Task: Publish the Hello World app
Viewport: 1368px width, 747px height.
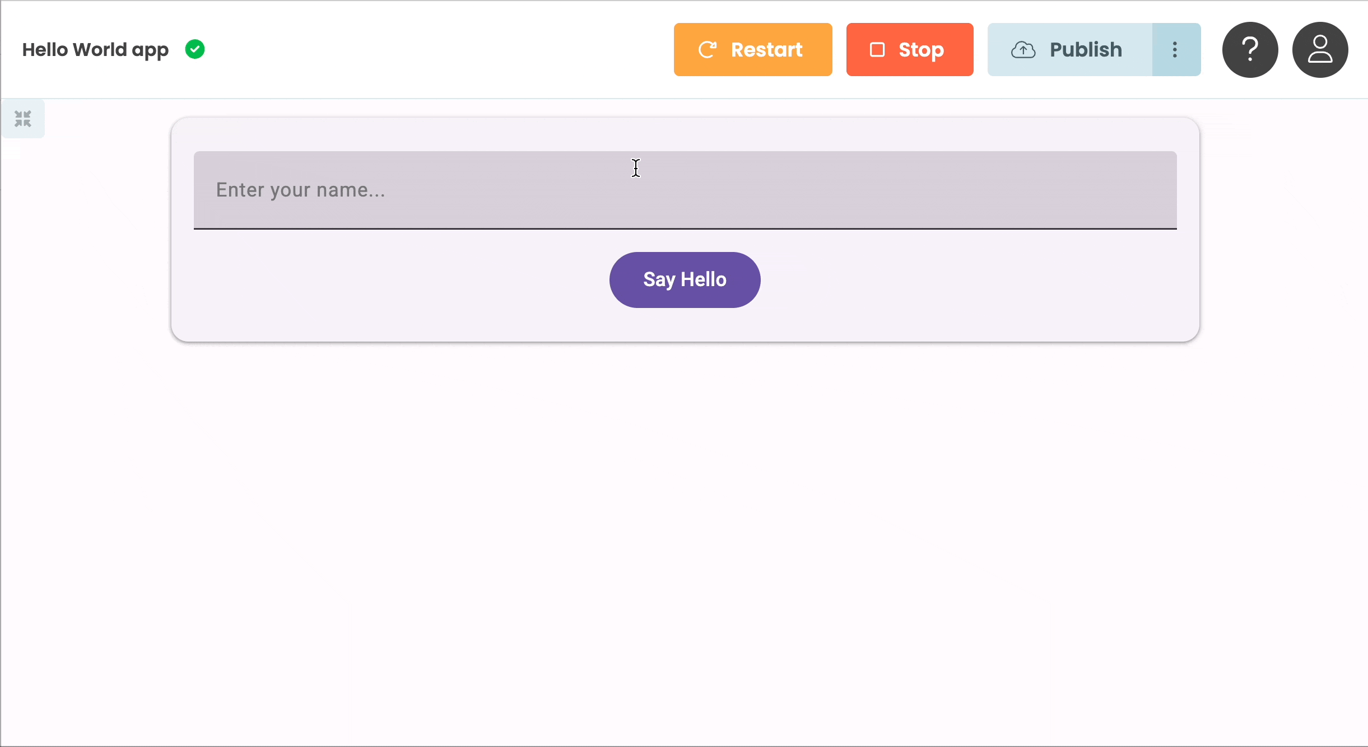Action: click(1070, 50)
